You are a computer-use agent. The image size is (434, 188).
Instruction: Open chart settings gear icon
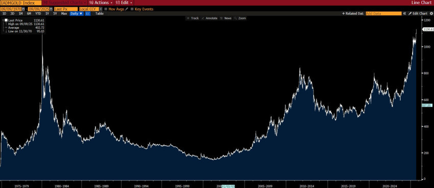point(431,13)
